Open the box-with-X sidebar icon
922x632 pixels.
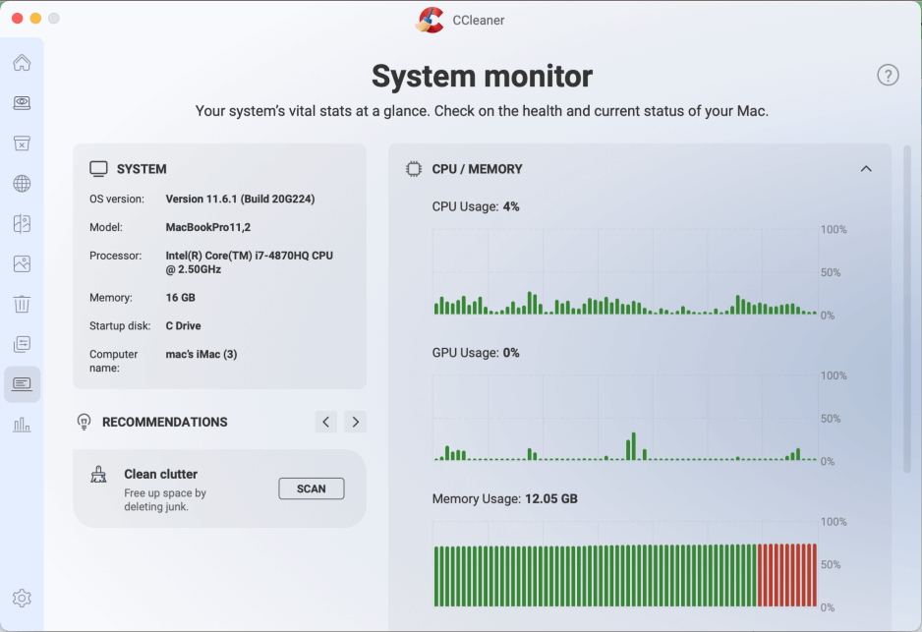22,143
